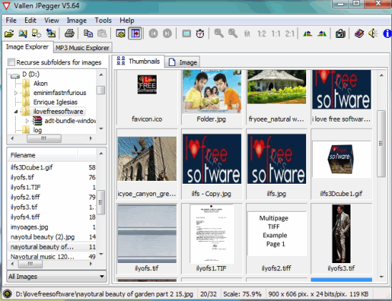The width and height of the screenshot is (392, 301).
Task: Select the fit zoom option
Action: (x=247, y=34)
